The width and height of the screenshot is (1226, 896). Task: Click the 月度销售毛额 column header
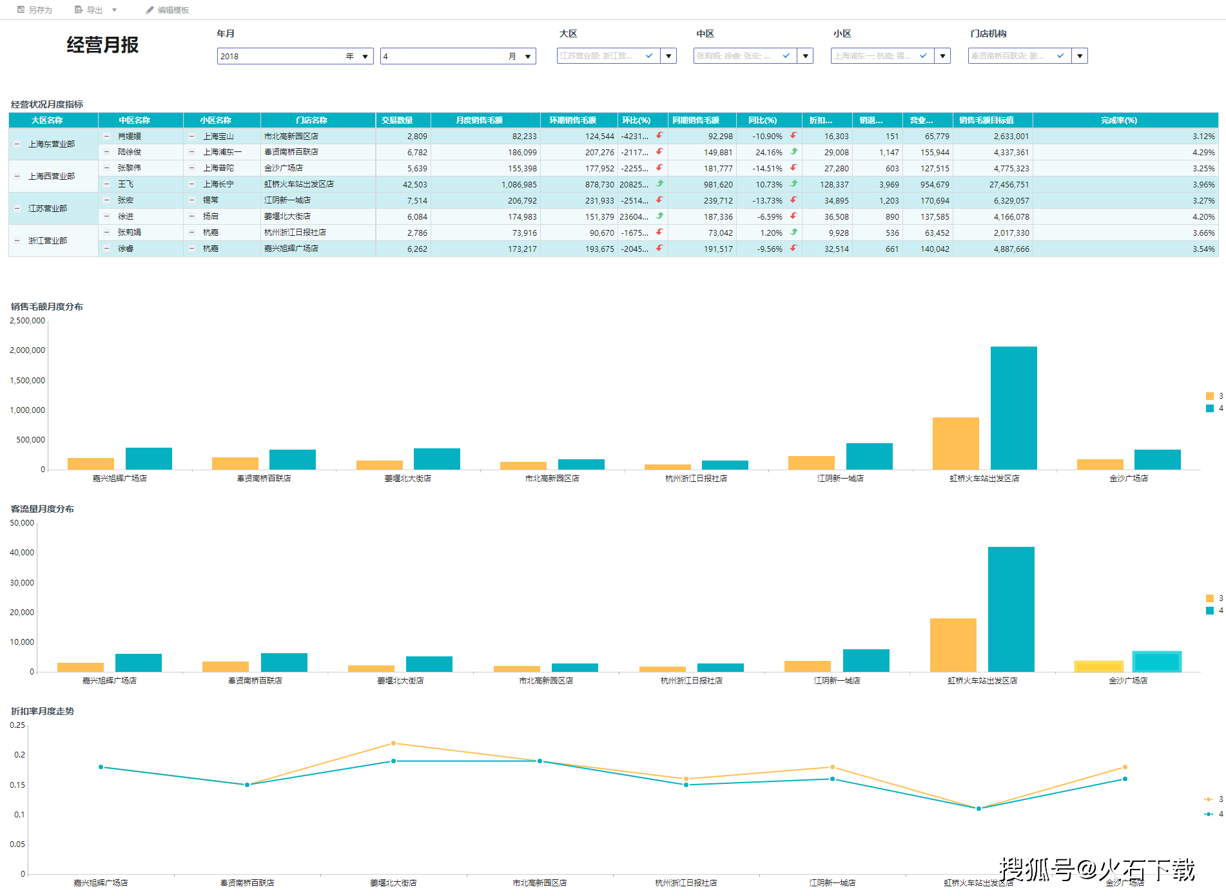point(485,120)
